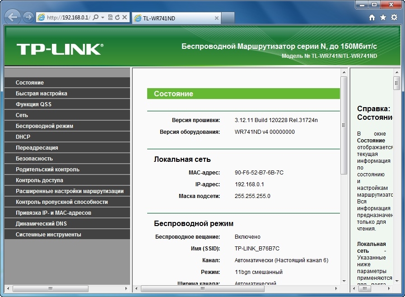This screenshot has height=297, width=405.
Task: Click main pane scroll left arrow
Action: (137, 288)
